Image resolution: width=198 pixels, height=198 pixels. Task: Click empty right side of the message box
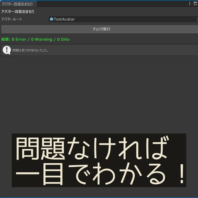click(x=139, y=50)
